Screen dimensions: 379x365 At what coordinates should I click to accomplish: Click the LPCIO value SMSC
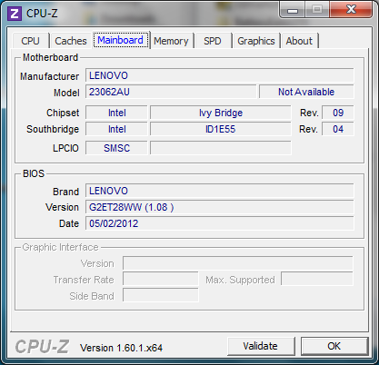[116, 148]
